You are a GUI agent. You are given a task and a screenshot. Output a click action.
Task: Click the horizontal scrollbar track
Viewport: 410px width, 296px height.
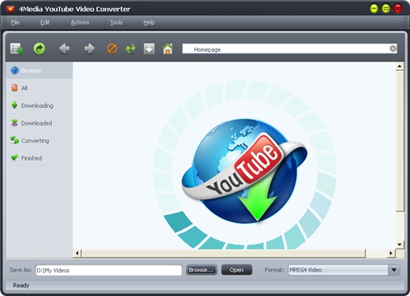click(376, 253)
